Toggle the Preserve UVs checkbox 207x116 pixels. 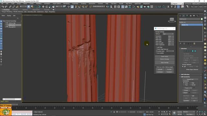pyautogui.click(x=184, y=88)
